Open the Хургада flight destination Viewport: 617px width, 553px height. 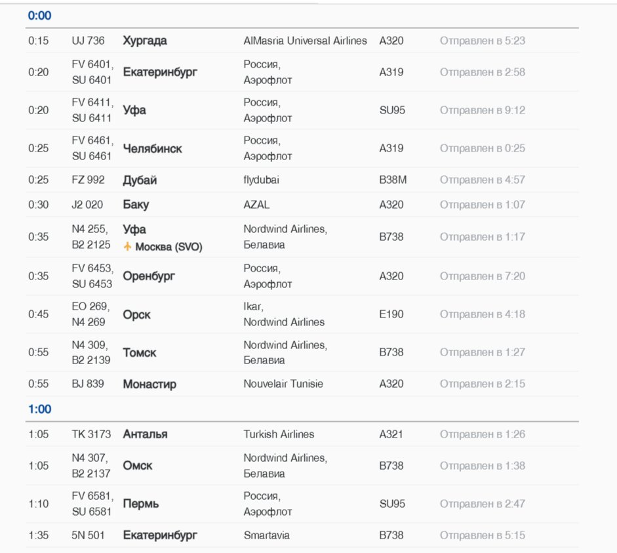point(145,41)
